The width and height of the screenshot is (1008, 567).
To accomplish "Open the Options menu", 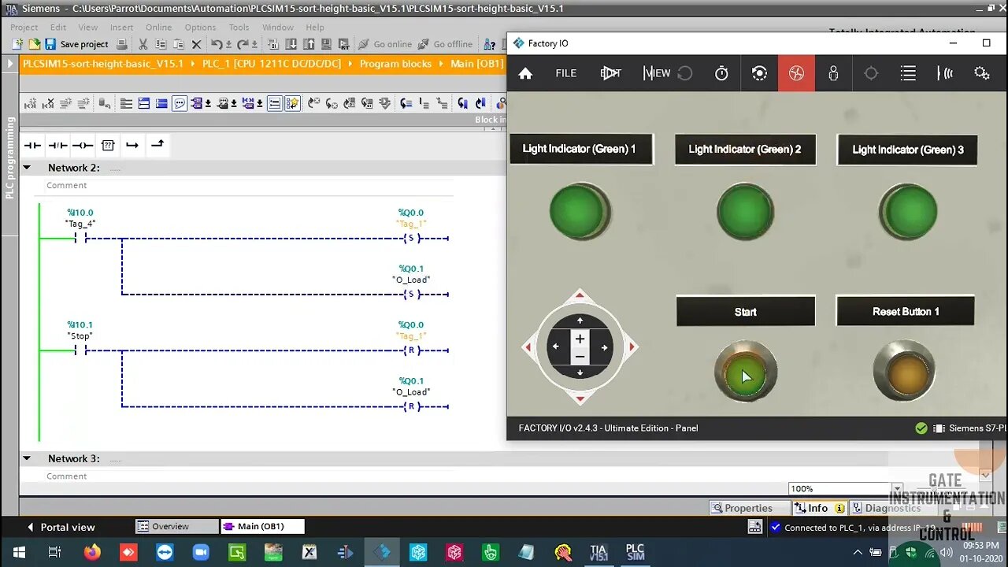I will pos(200,27).
